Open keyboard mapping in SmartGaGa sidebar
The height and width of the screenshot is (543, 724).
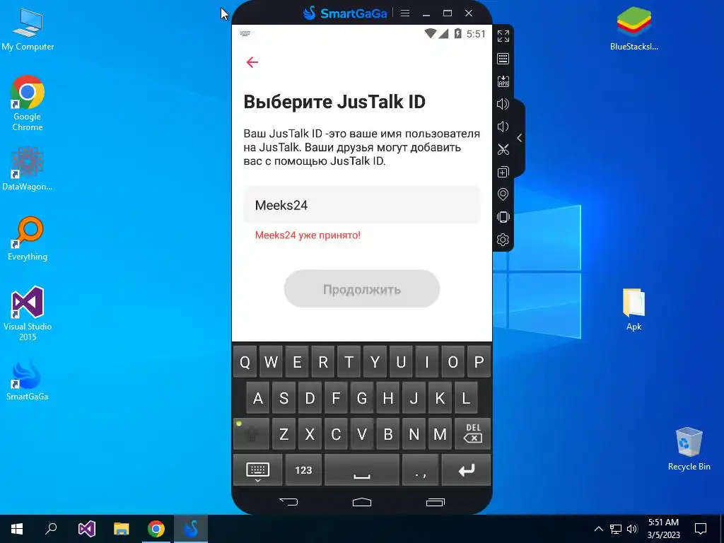tap(503, 59)
